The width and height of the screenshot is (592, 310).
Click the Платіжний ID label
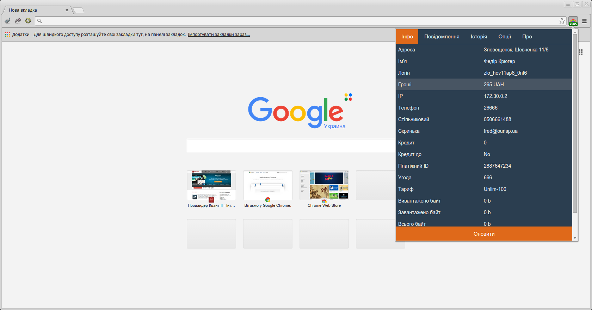[x=413, y=166]
